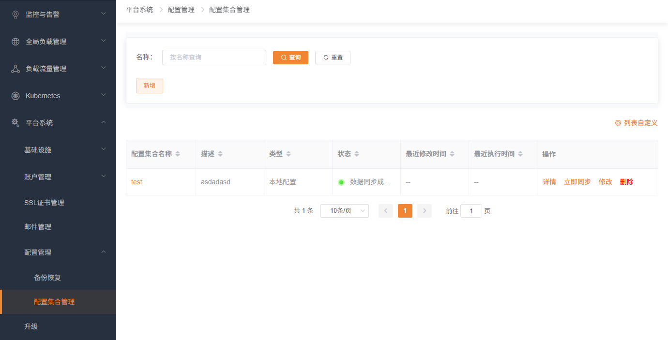Open SSL证书管理 menu item
The width and height of the screenshot is (668, 340).
coord(58,203)
